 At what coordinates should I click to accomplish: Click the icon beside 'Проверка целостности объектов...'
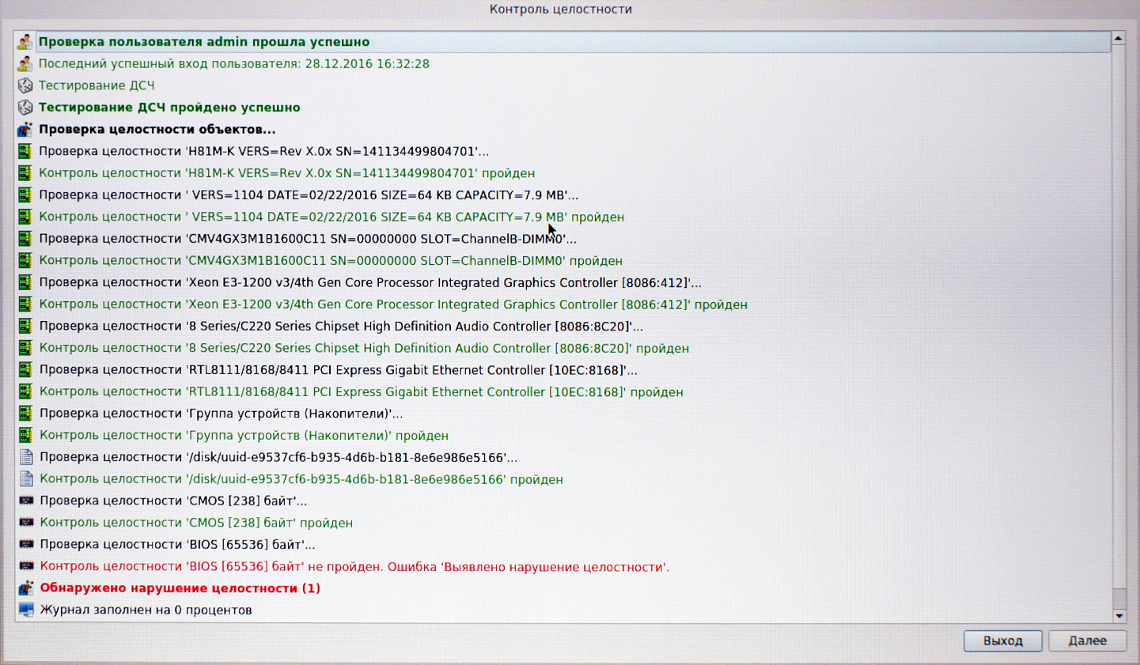click(25, 129)
